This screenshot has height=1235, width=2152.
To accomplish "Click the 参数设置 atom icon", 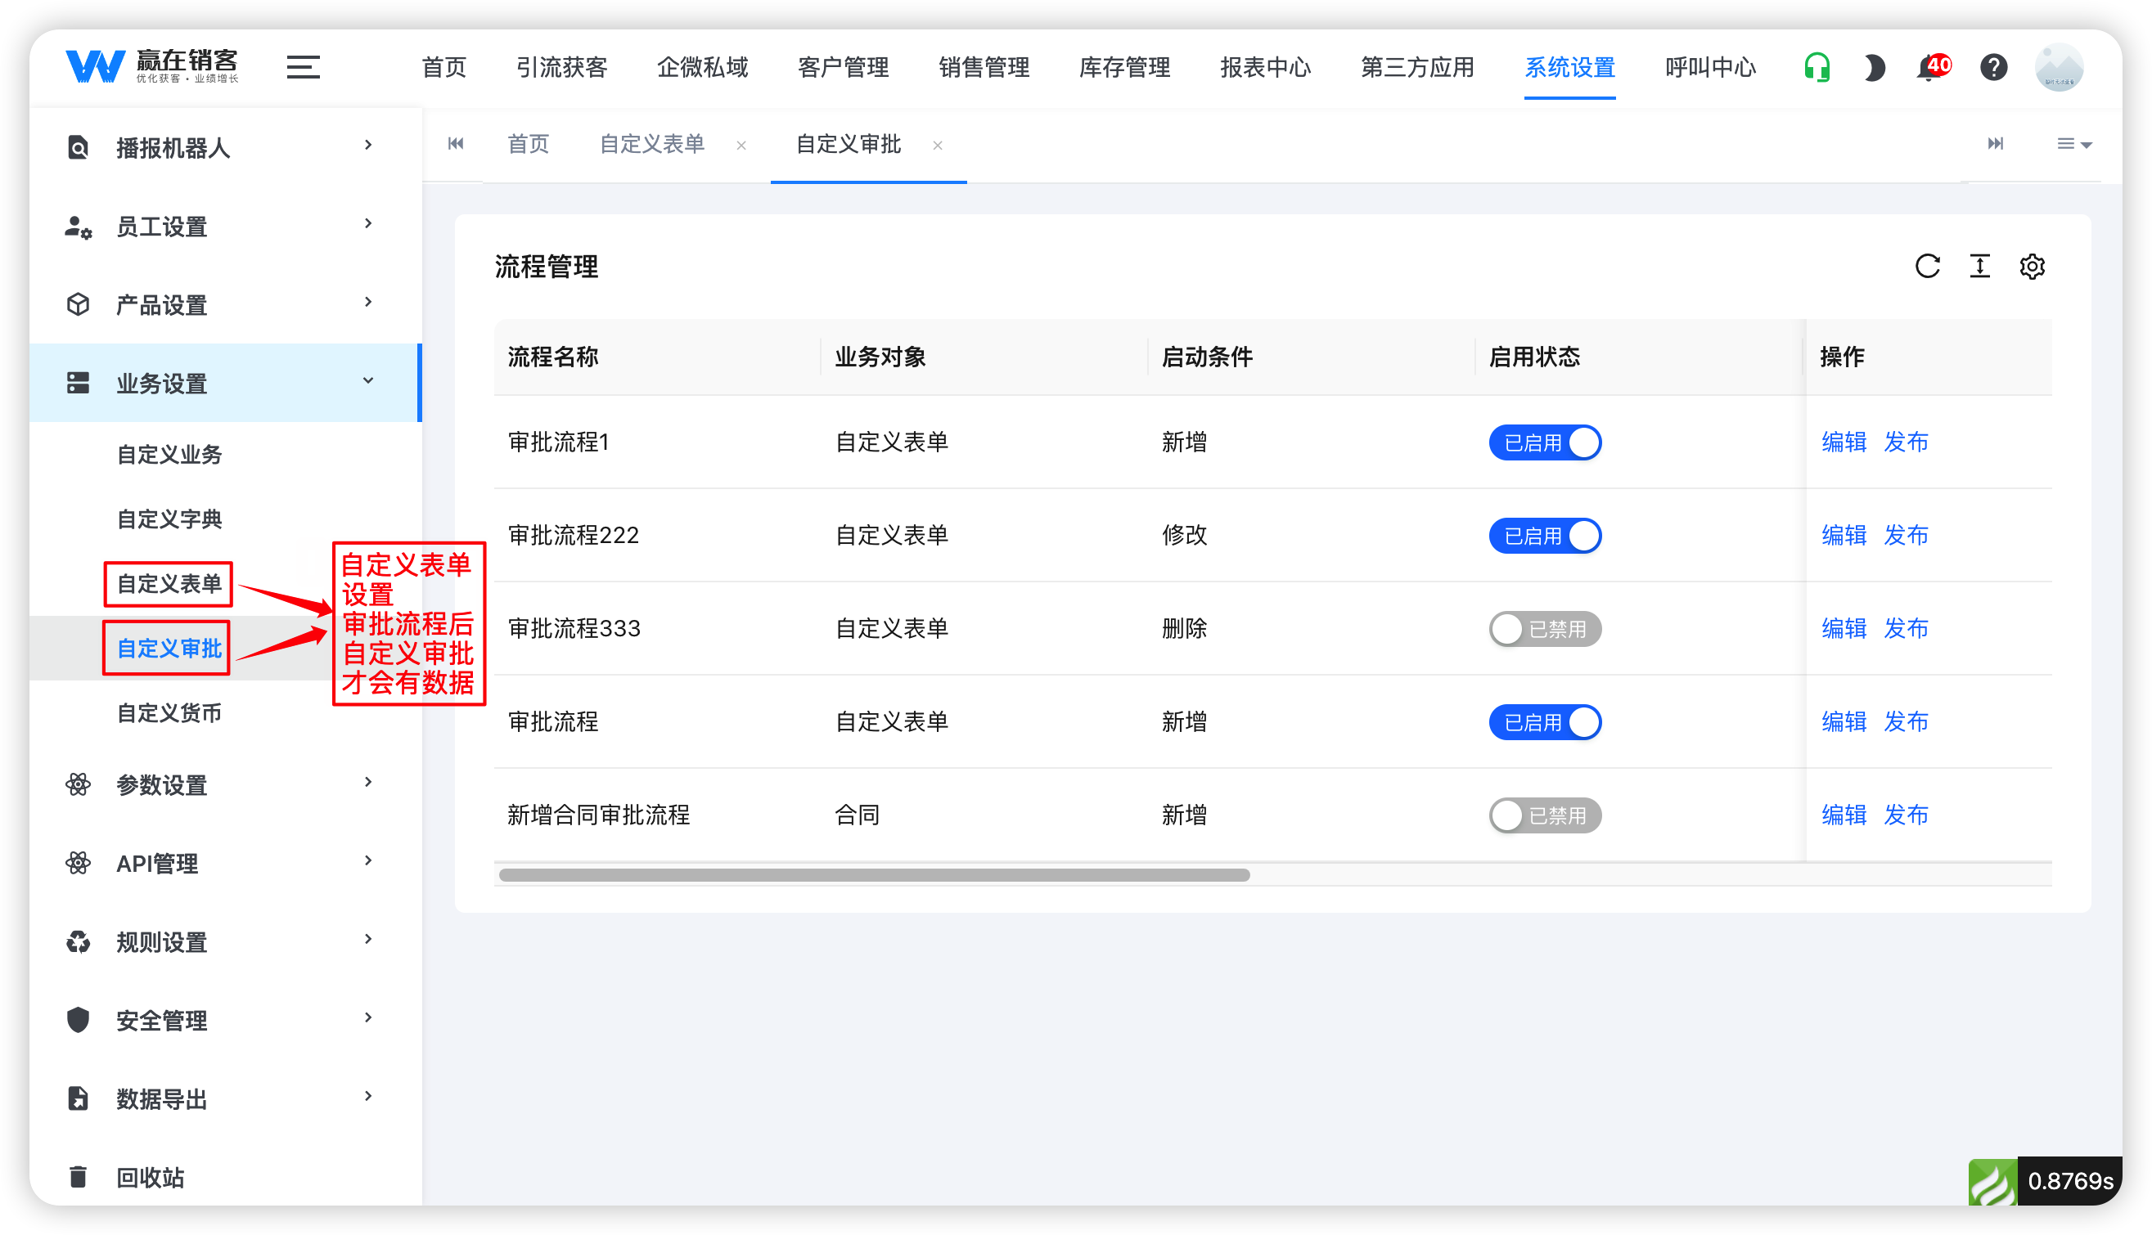I will [x=78, y=784].
